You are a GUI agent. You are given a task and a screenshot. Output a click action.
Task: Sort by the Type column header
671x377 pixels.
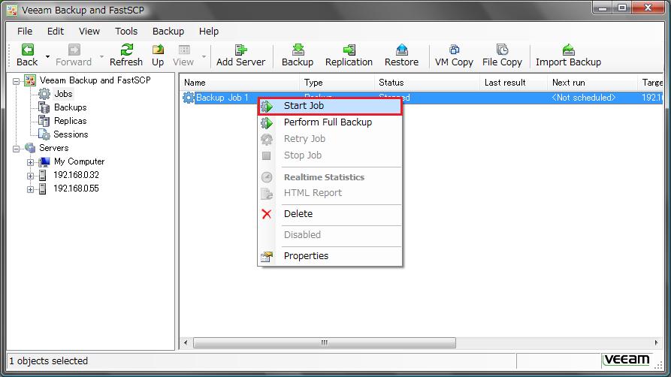(x=337, y=83)
